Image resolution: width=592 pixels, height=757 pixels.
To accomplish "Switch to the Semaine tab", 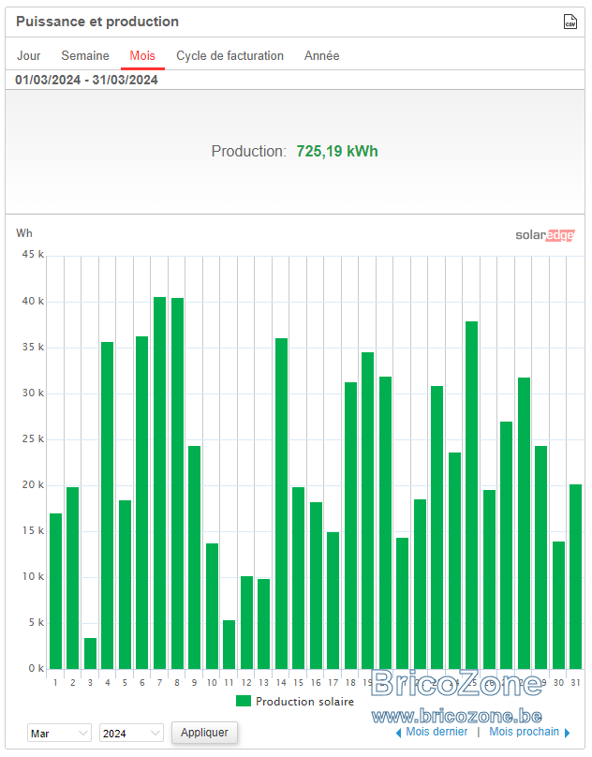I will pyautogui.click(x=85, y=56).
